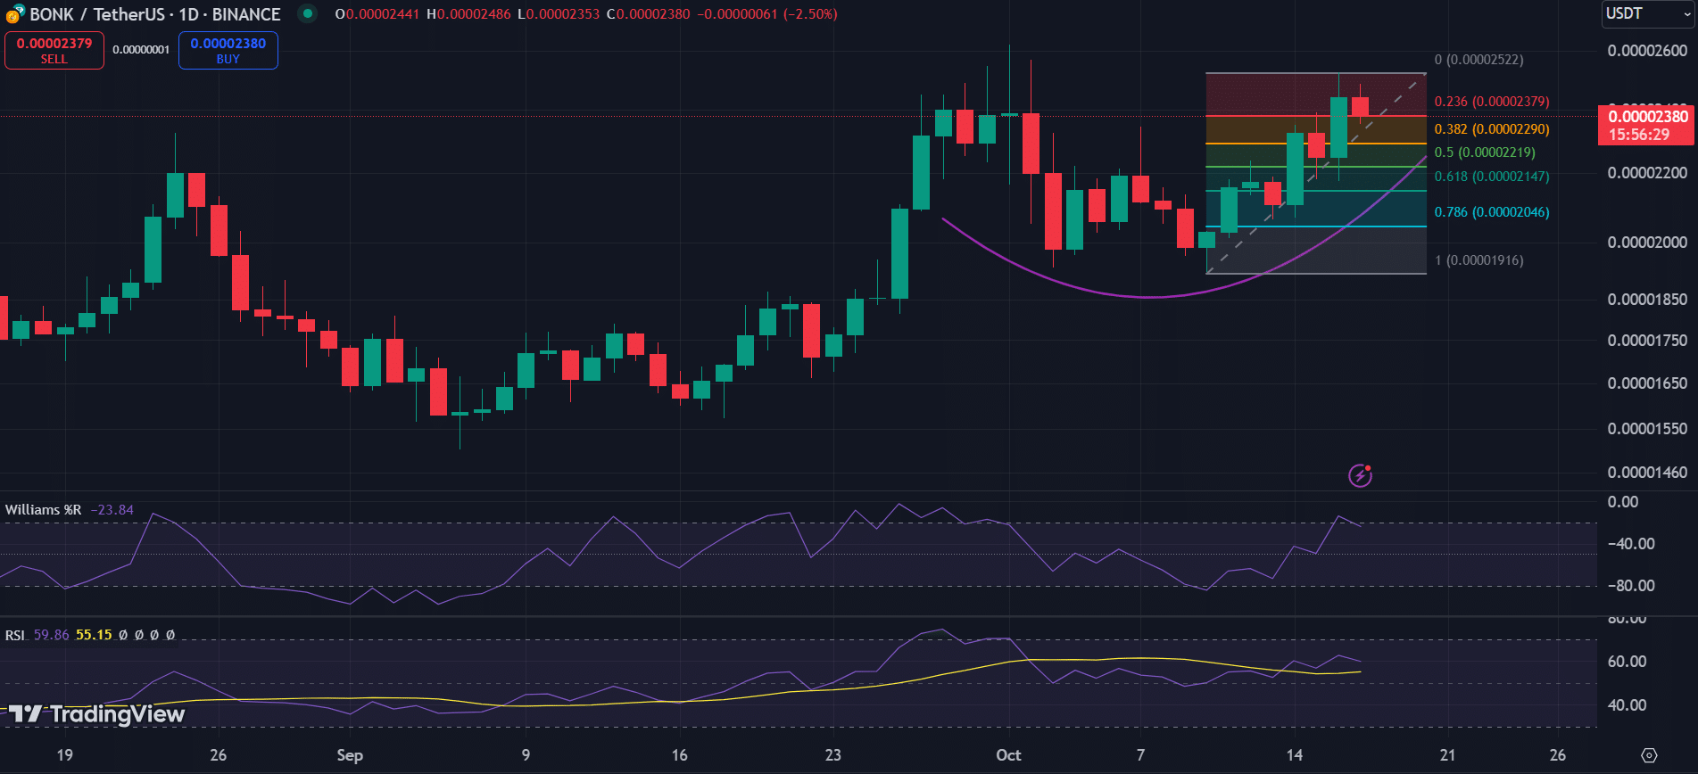1698x774 pixels.
Task: Click the 0.00001750 price axis label
Action: [1647, 341]
